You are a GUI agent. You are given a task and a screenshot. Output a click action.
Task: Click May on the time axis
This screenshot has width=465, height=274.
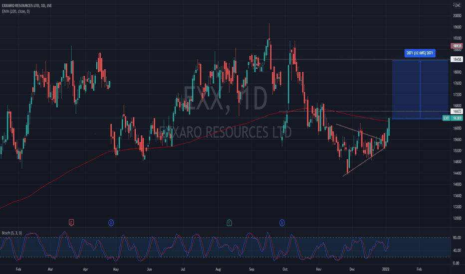116,269
